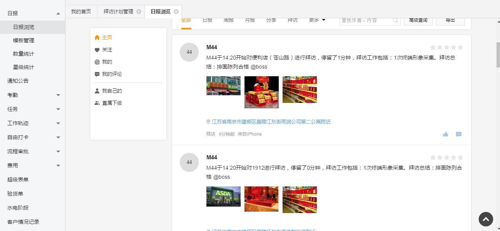Set three stars on first M44 post
The image size is (500, 231).
pos(447,47)
